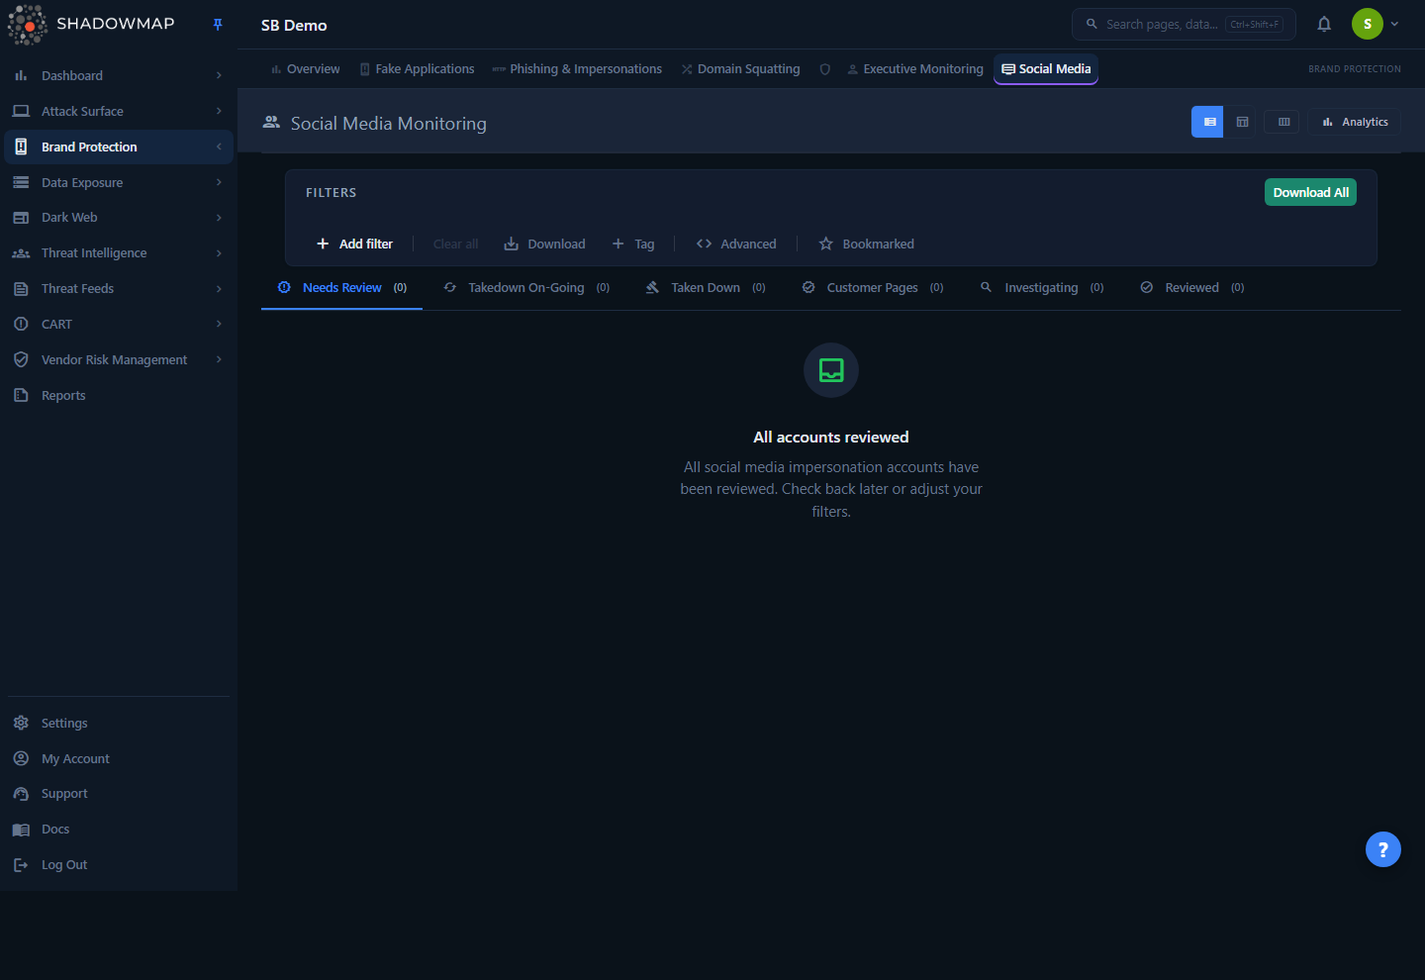Open the Analytics view
Image resolution: width=1425 pixels, height=980 pixels.
(1355, 122)
